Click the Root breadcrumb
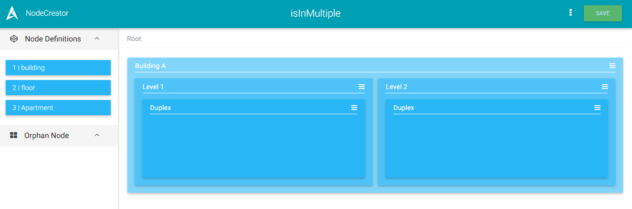 coord(134,39)
